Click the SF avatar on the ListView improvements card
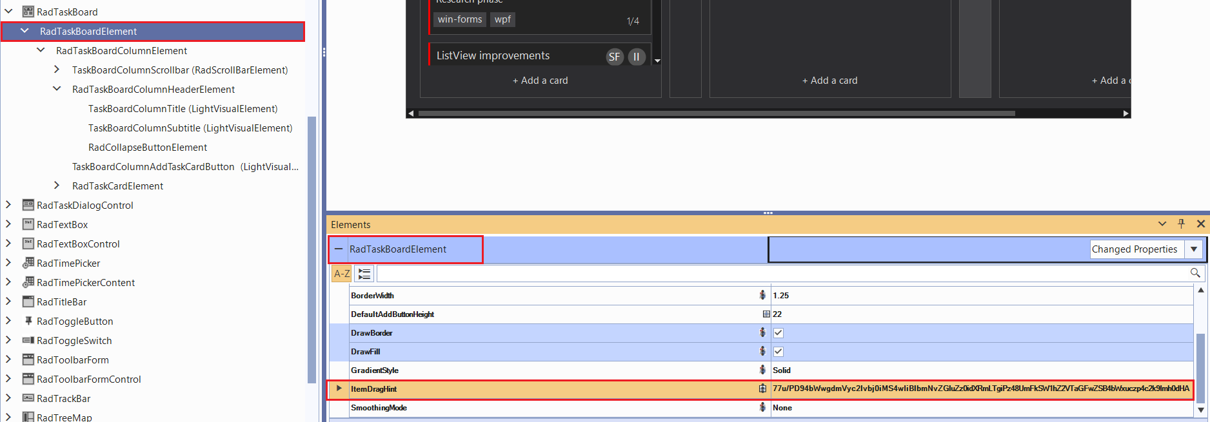This screenshot has width=1210, height=422. pos(614,57)
